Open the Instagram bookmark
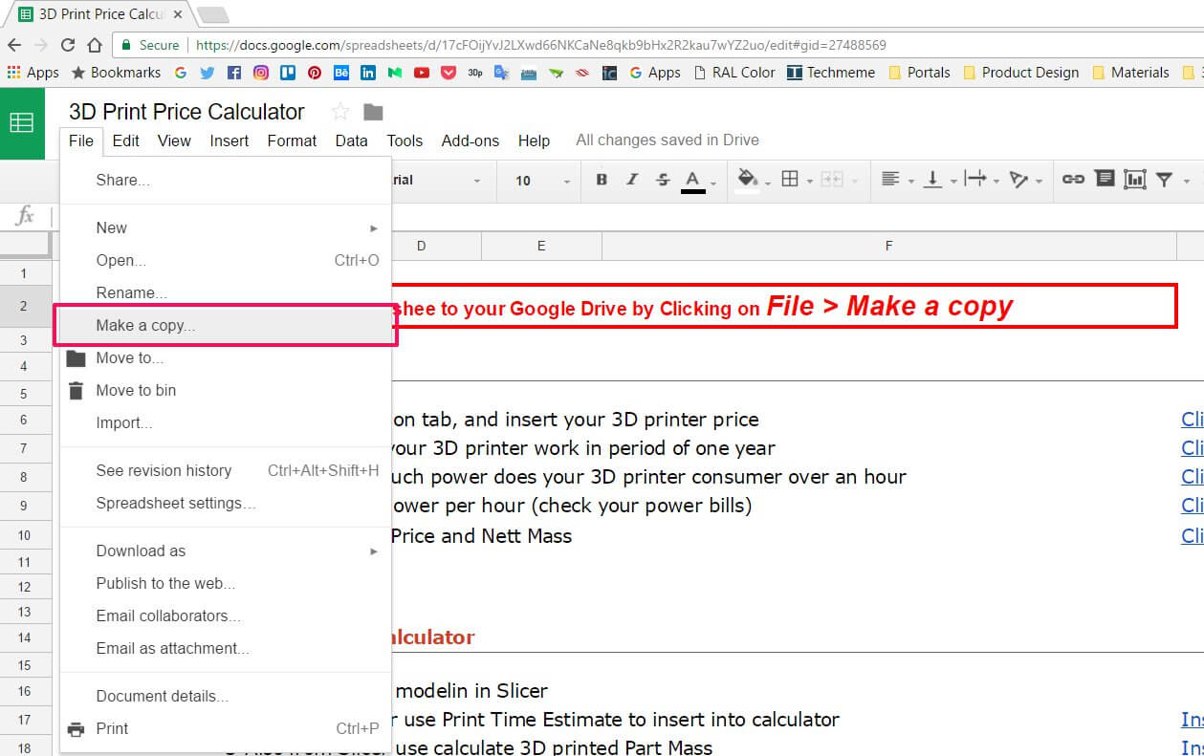The image size is (1204, 756). [x=261, y=73]
